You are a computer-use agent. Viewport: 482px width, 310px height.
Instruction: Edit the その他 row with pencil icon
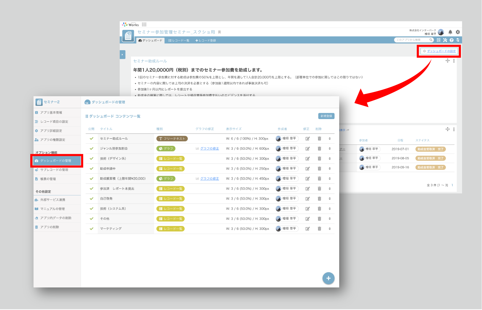(x=308, y=219)
